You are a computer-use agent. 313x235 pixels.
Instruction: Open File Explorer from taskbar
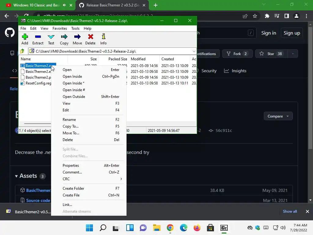[x=157, y=228]
